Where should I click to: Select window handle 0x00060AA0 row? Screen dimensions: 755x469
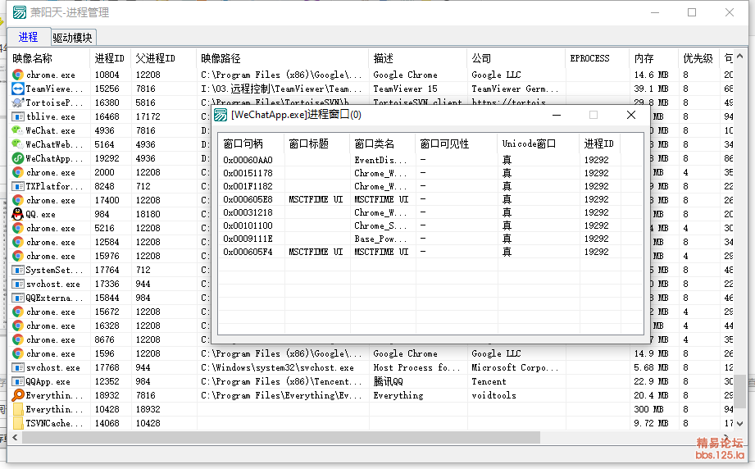pyautogui.click(x=248, y=160)
